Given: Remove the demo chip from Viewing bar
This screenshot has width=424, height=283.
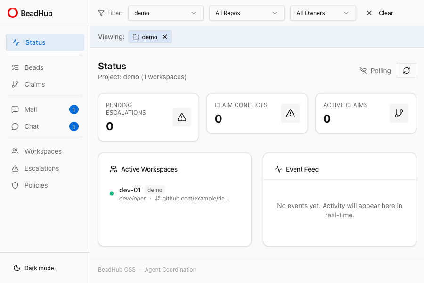Looking at the screenshot, I should [x=165, y=36].
